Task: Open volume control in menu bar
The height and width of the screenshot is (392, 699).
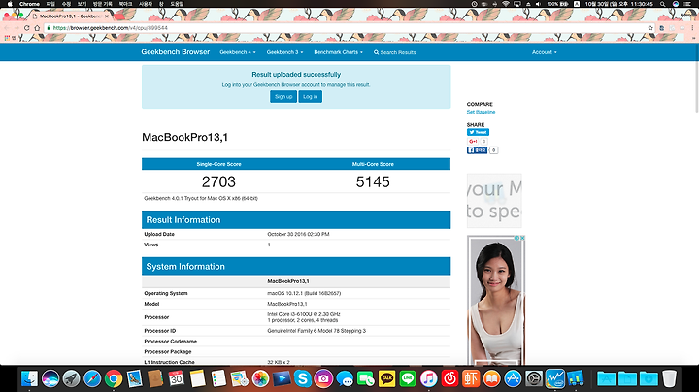Action: point(539,4)
